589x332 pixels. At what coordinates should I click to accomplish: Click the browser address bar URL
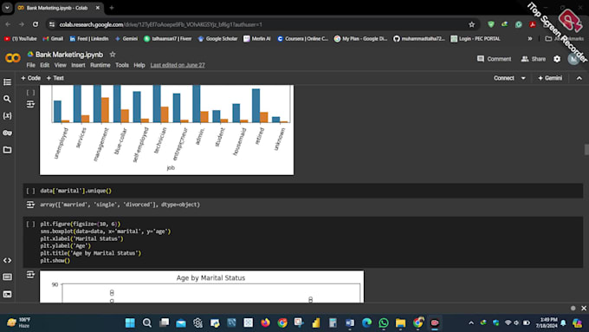point(161,24)
